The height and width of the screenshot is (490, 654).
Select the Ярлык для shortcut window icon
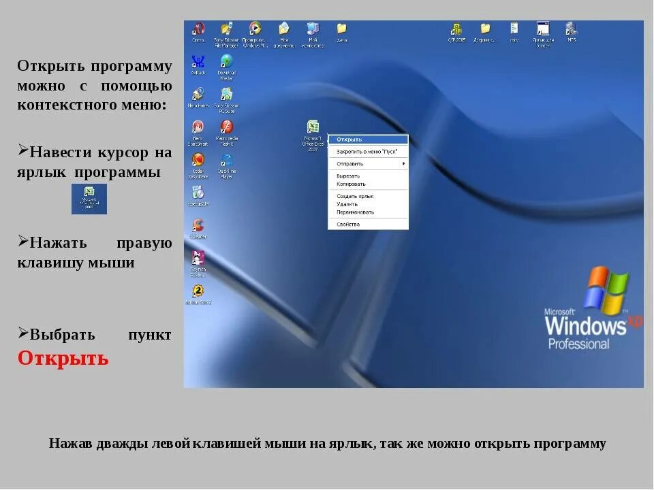(543, 35)
